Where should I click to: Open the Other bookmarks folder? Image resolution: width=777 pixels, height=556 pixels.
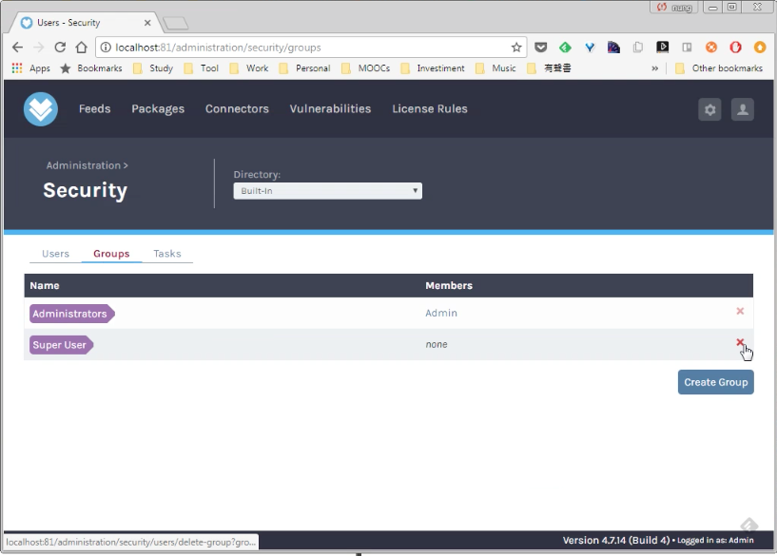719,68
